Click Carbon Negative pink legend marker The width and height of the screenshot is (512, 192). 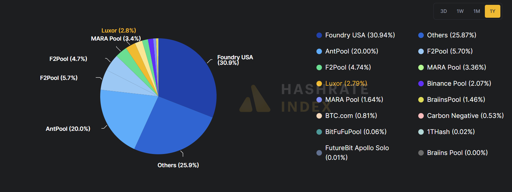(x=421, y=116)
